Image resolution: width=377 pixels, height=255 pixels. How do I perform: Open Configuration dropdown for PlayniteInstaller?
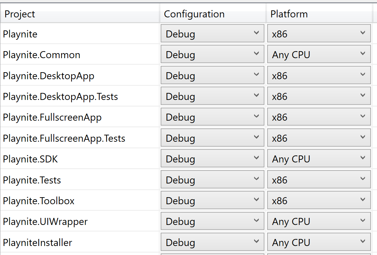click(x=212, y=242)
